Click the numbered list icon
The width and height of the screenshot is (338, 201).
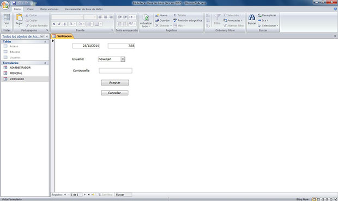click(119, 24)
